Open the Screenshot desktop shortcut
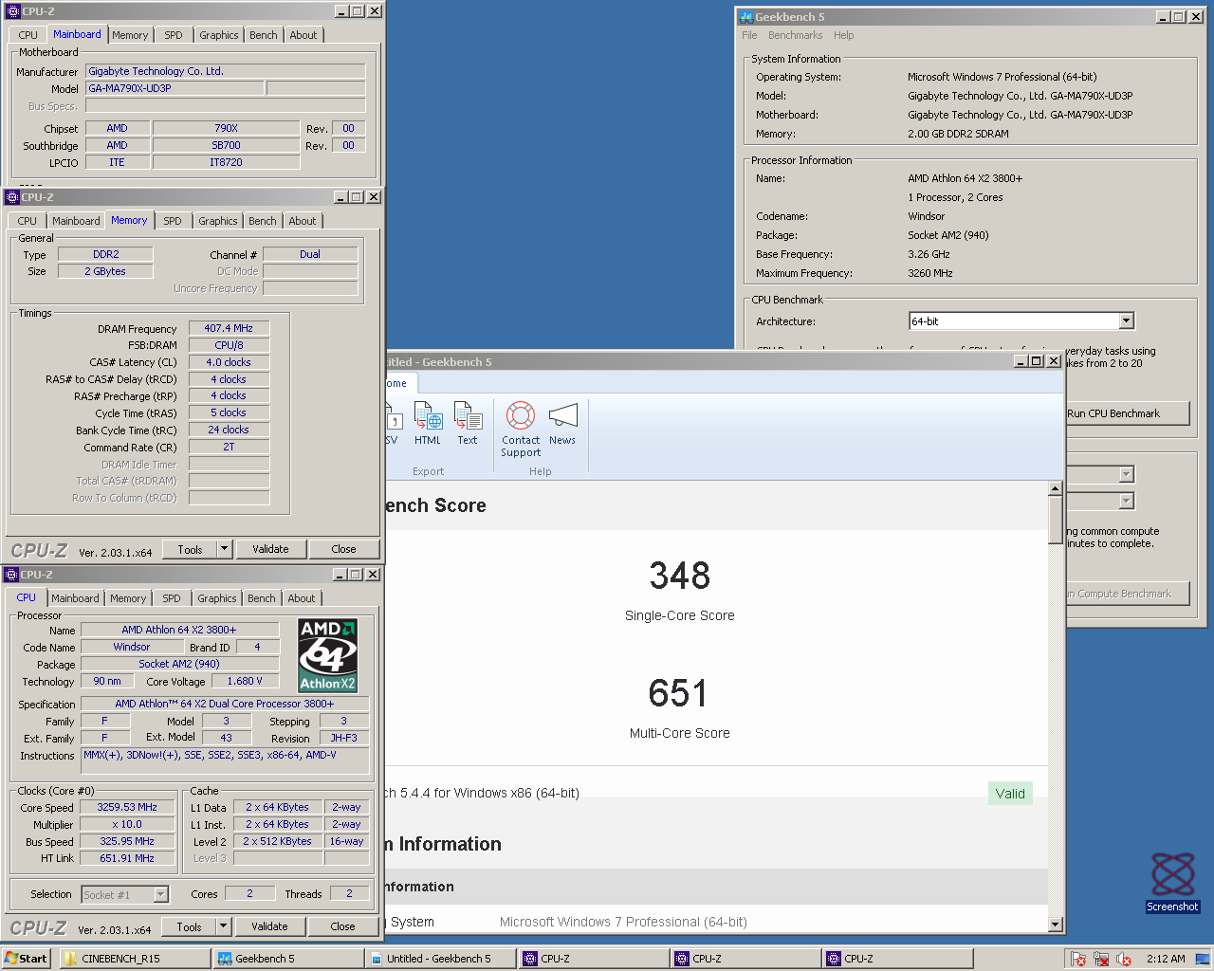The image size is (1214, 971). pos(1172,883)
